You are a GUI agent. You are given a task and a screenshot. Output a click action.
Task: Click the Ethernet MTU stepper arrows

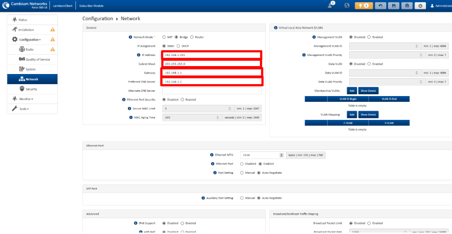(281, 155)
